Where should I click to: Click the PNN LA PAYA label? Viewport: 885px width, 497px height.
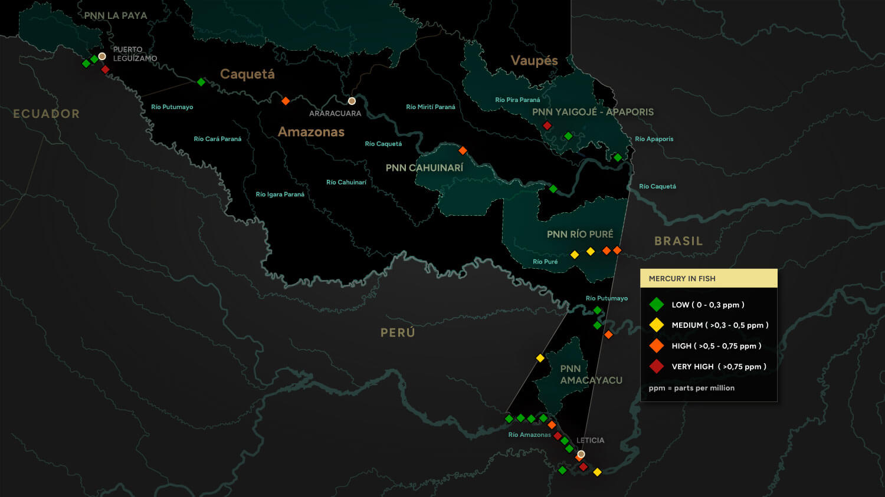pyautogui.click(x=116, y=16)
